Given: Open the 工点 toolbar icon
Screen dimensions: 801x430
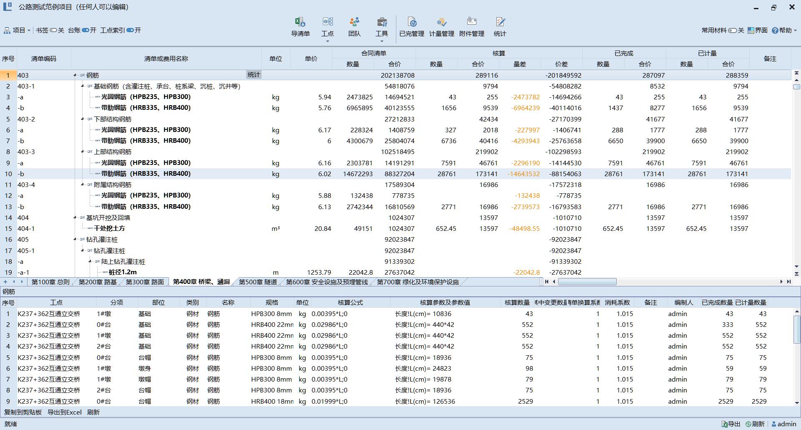Looking at the screenshot, I should (327, 22).
